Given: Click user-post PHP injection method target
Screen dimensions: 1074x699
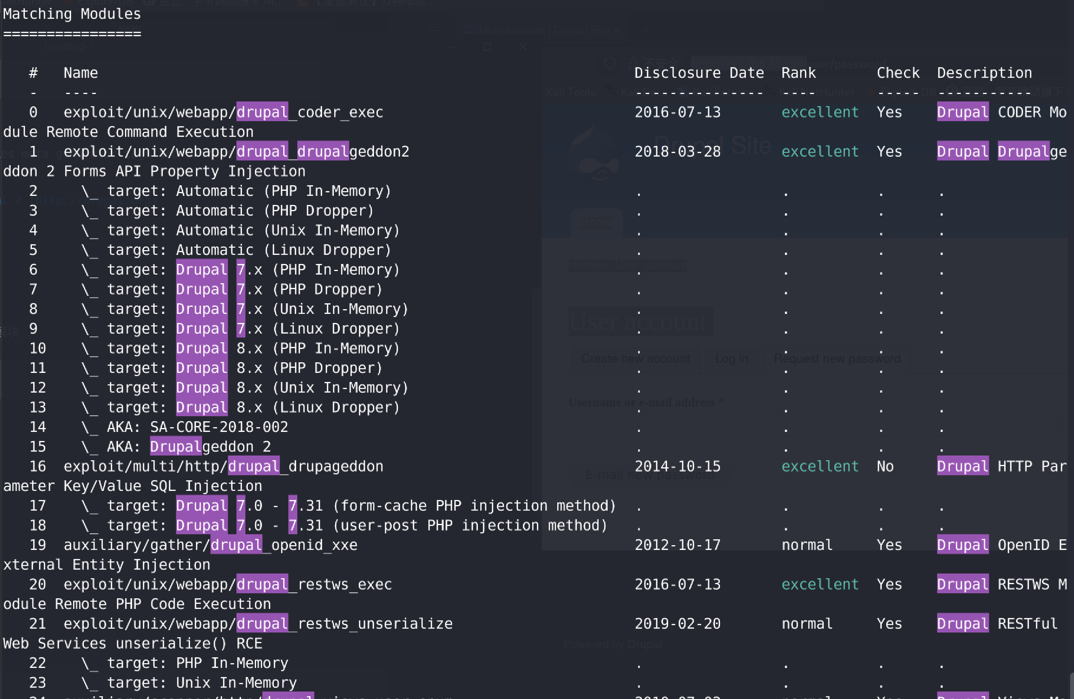Looking at the screenshot, I should click(344, 525).
